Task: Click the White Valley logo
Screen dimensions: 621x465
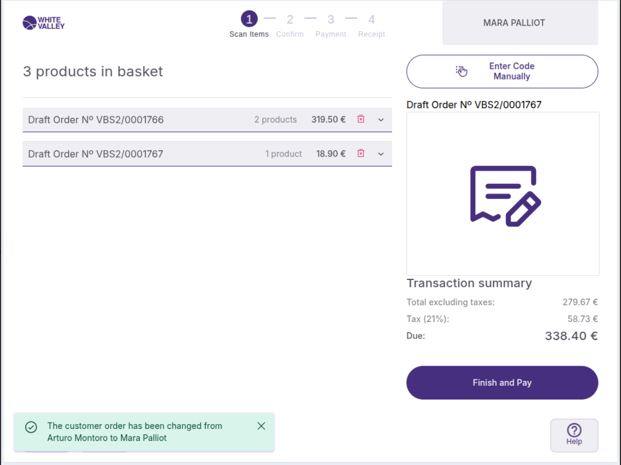Action: [44, 23]
